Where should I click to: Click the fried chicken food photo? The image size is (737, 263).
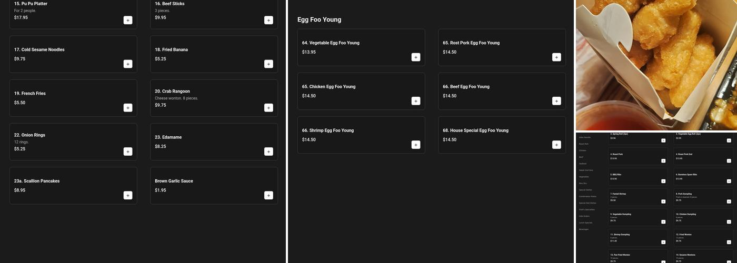(656, 65)
